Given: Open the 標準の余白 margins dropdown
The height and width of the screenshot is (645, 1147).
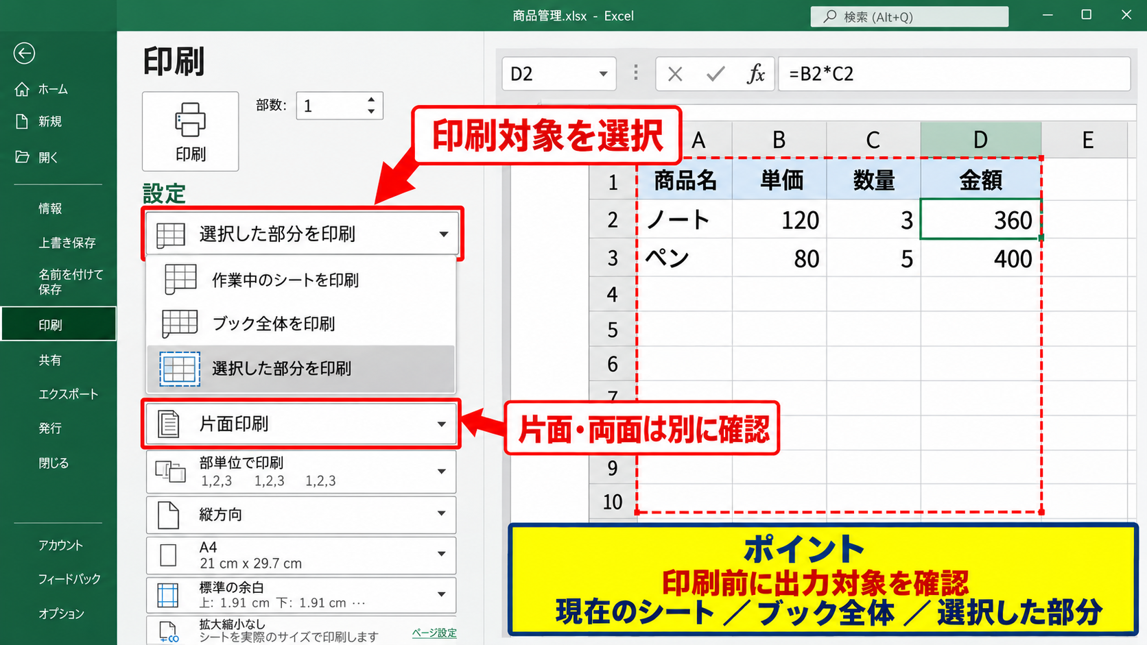Looking at the screenshot, I should (x=301, y=595).
